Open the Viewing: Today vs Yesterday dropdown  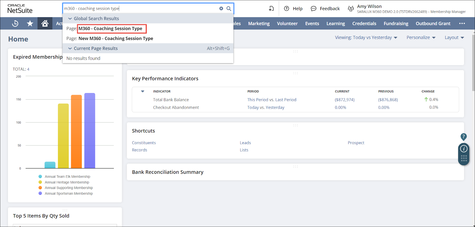(366, 37)
